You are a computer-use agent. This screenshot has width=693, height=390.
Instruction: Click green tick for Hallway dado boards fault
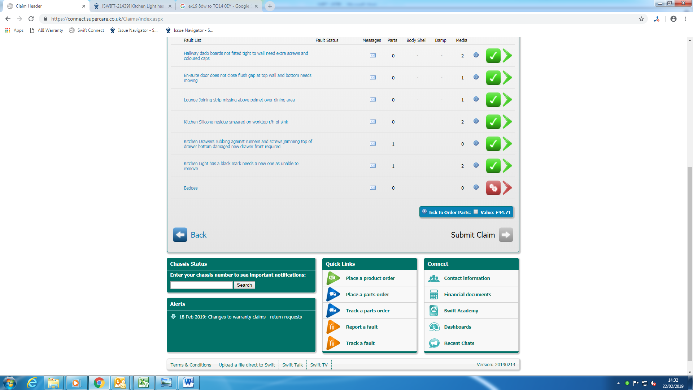pyautogui.click(x=493, y=56)
